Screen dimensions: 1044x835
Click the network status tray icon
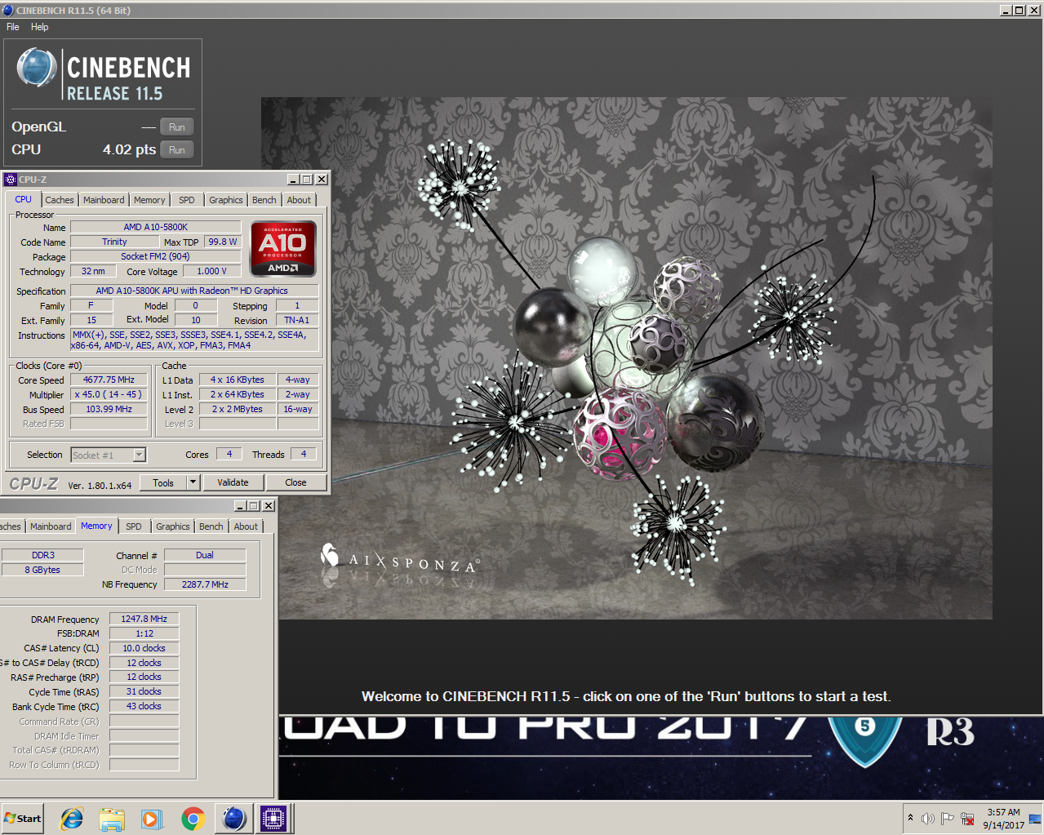coord(967,818)
